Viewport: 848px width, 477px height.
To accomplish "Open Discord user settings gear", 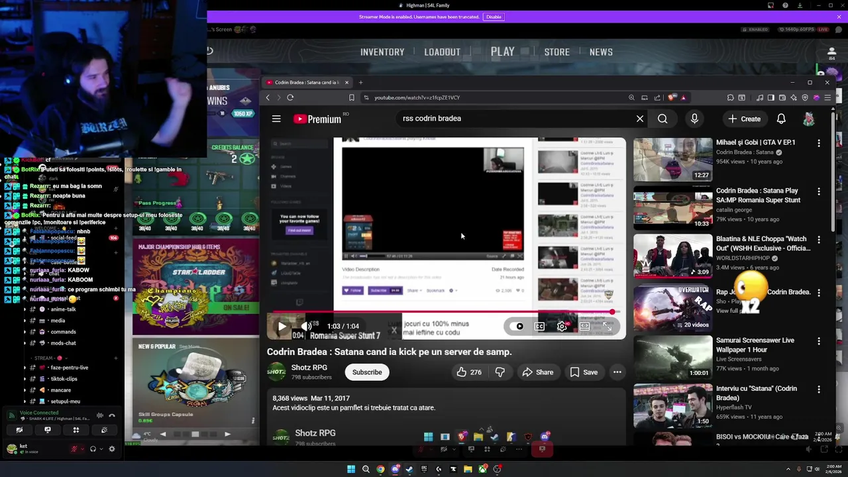I will [111, 449].
